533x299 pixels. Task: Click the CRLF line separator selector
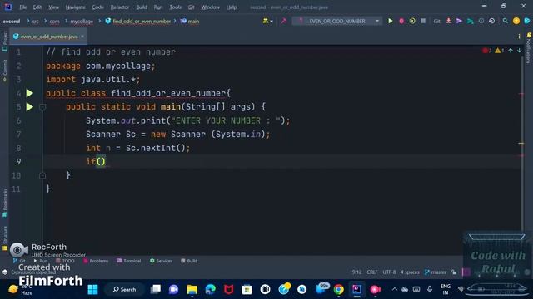tap(372, 272)
